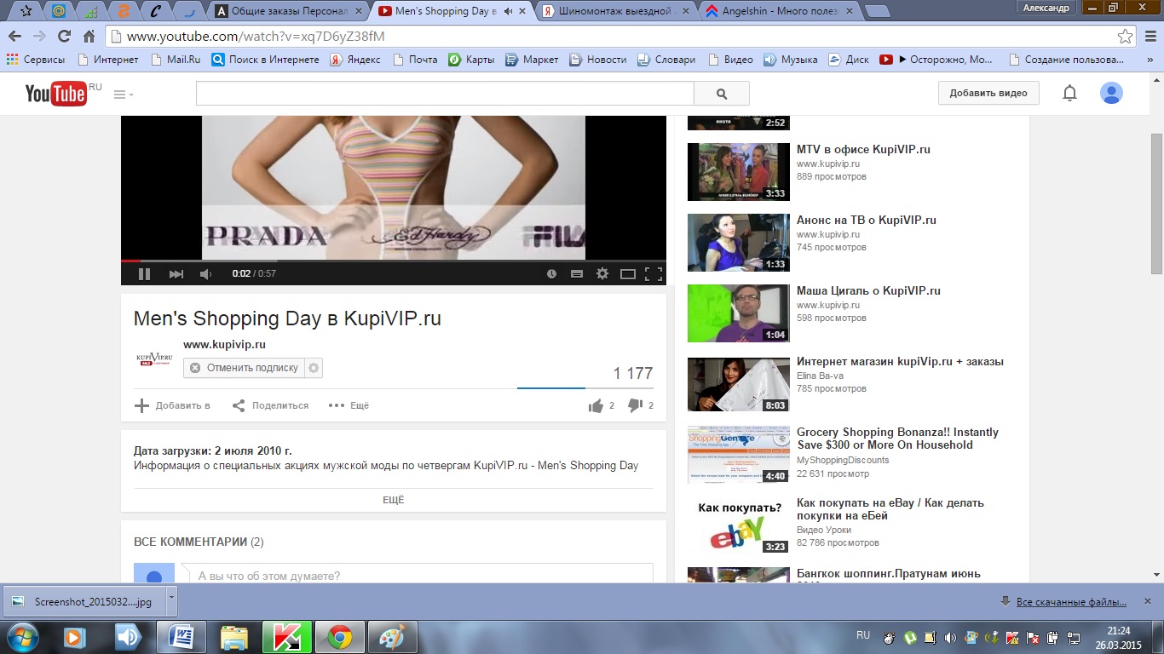The width and height of the screenshot is (1164, 654).
Task: Open Маша Цигаль о KupiVIP.ru video
Action: 868,290
